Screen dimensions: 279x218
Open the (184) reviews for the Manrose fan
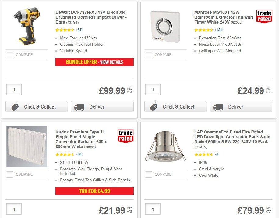point(218,30)
